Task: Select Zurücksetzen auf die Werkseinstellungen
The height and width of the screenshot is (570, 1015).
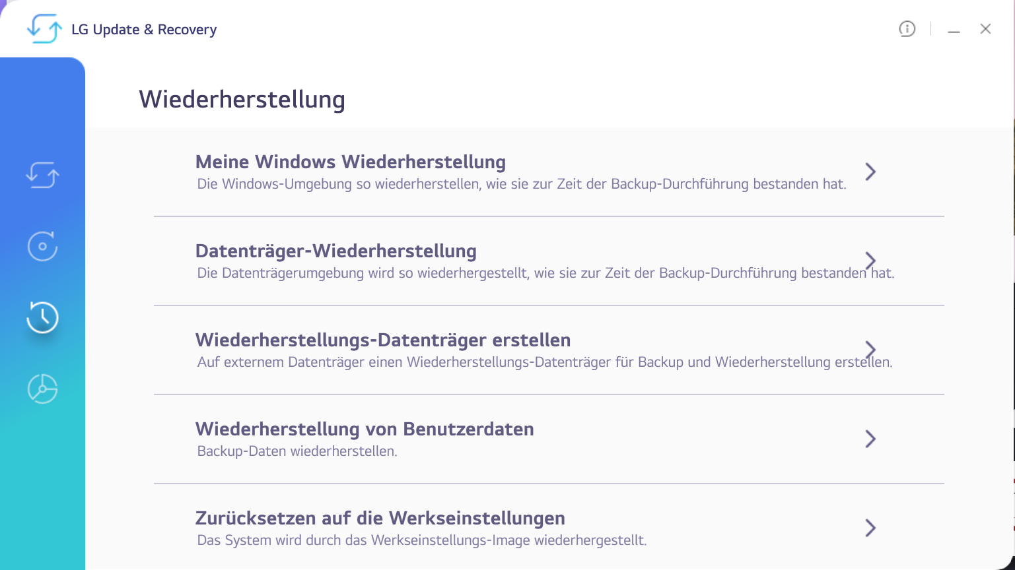Action: pyautogui.click(x=380, y=519)
